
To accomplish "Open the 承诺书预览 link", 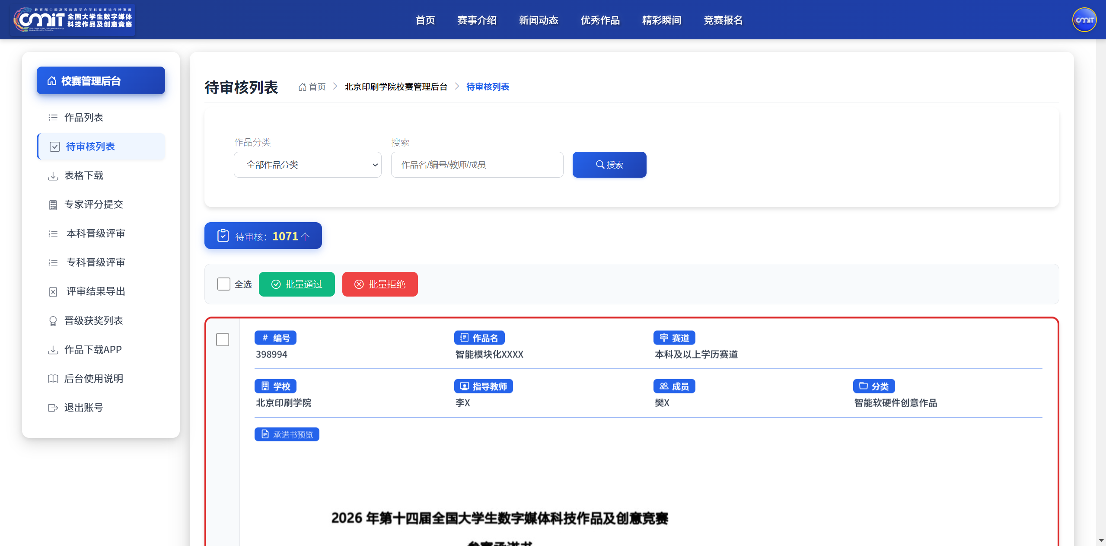I will pos(287,434).
